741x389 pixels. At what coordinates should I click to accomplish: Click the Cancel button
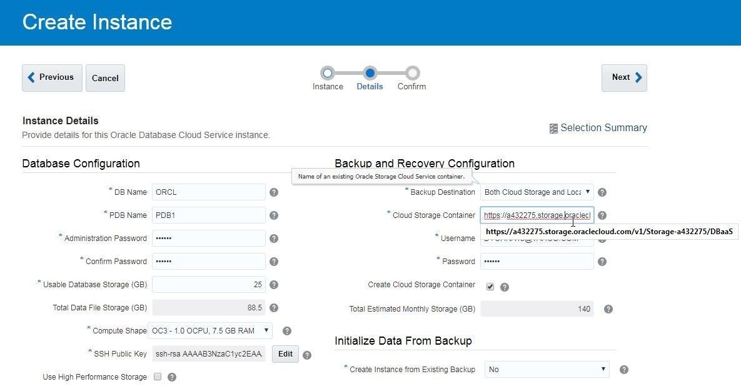106,78
